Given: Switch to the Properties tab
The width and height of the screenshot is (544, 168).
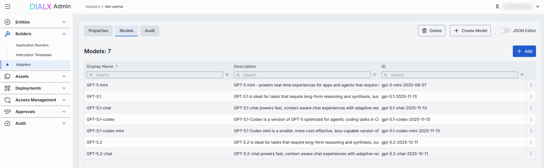Looking at the screenshot, I should (x=98, y=31).
